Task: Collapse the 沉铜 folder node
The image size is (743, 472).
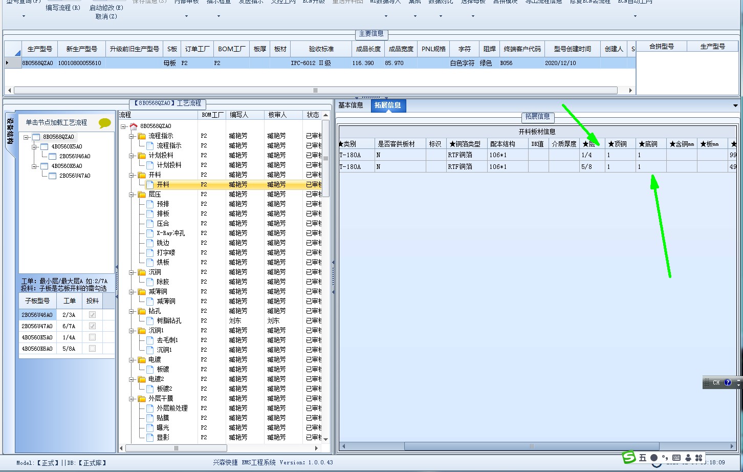Action: click(x=132, y=272)
